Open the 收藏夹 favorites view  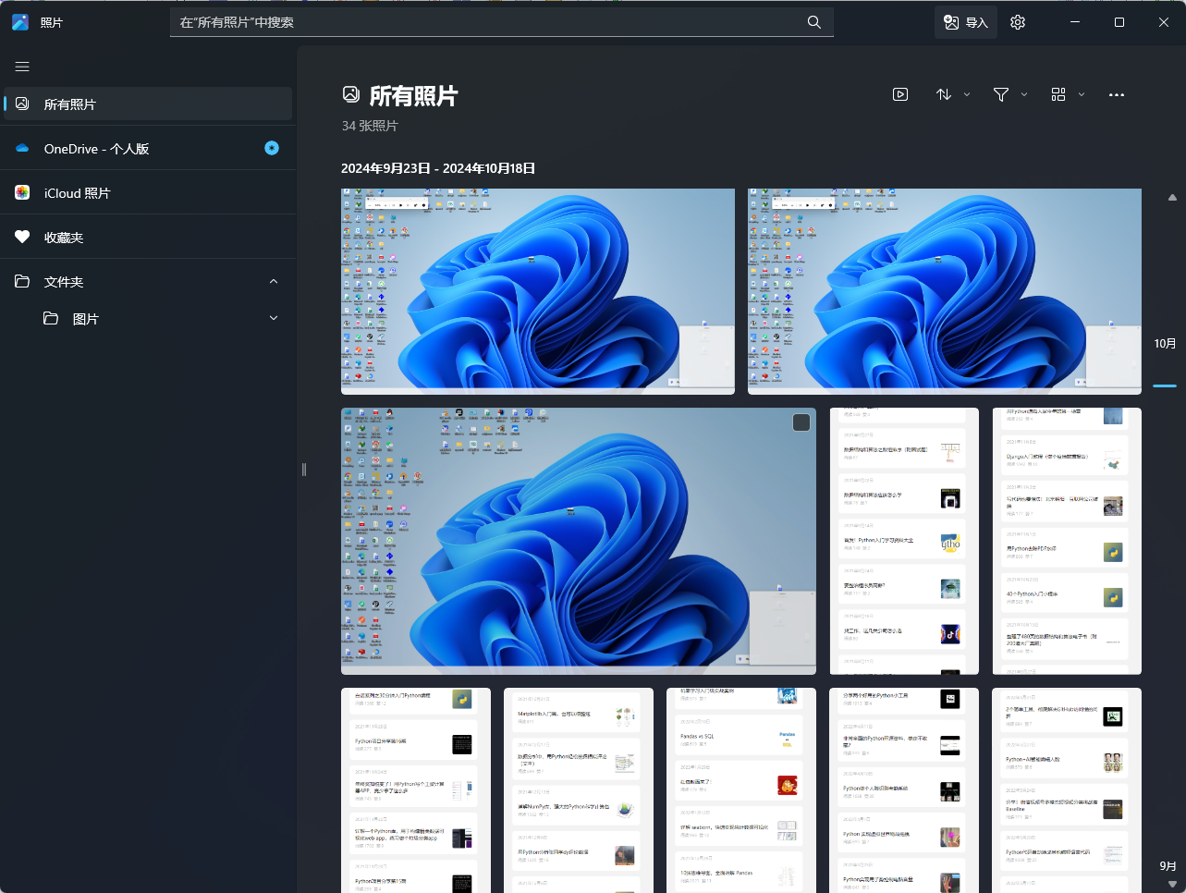[x=148, y=238]
